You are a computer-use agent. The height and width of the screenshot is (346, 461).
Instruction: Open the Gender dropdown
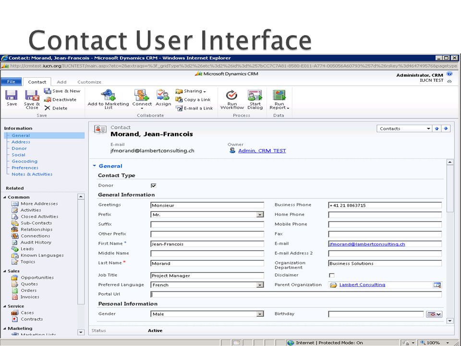tap(260, 314)
